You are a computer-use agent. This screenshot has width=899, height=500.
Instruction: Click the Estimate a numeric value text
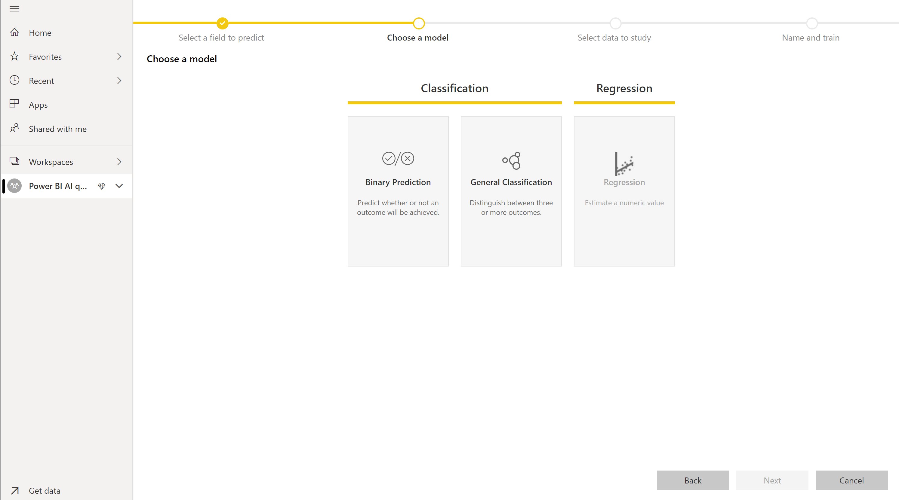(624, 203)
